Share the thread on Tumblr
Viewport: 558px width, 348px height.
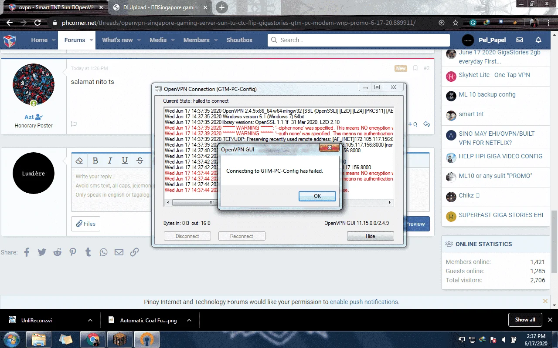[88, 252]
